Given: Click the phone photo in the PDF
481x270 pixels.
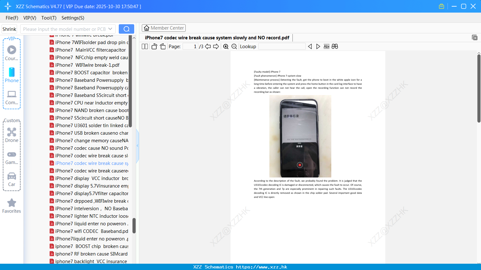Looking at the screenshot, I should pos(300,136).
